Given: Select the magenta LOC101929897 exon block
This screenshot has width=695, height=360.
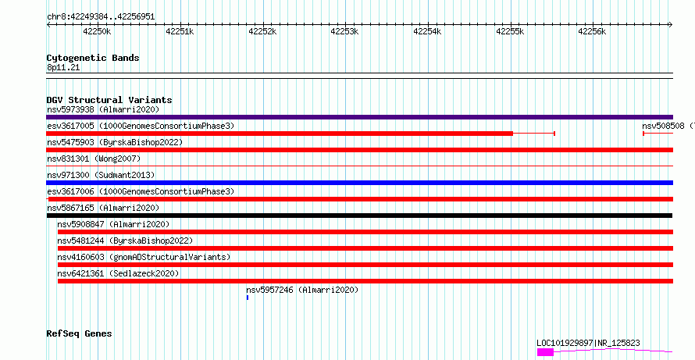Looking at the screenshot, I should pyautogui.click(x=545, y=352).
